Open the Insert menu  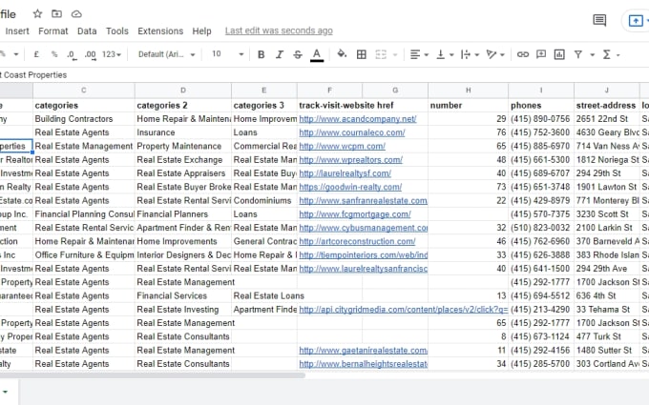coord(17,31)
